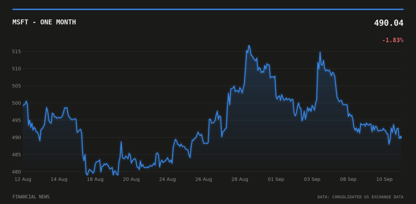This screenshot has width=416, height=204.
Task: Click the 480 y-axis label
Action: 16,172
